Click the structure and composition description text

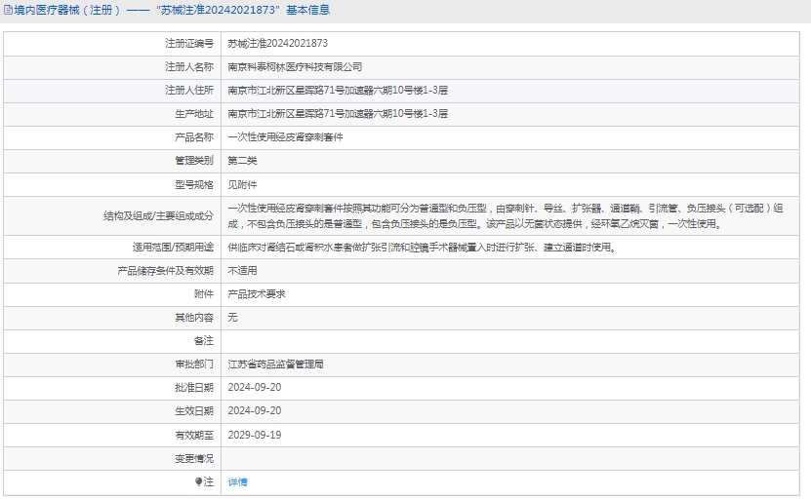[506, 215]
